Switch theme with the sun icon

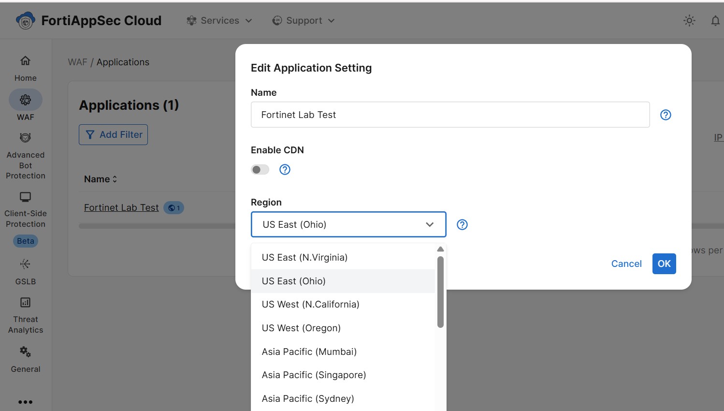pyautogui.click(x=689, y=21)
